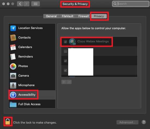Show all preferences with grid button

(35, 4)
